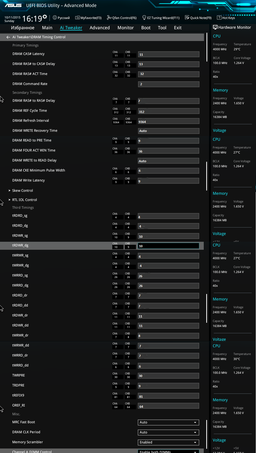This screenshot has width=256, height=453.
Task: Open Channel A DIMM Control dropdown
Action: point(168,451)
